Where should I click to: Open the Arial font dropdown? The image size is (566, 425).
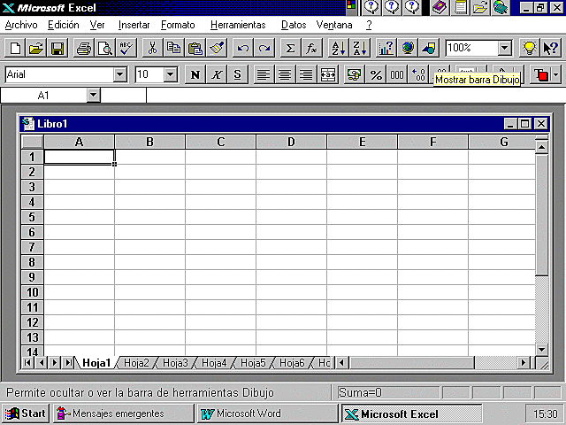pyautogui.click(x=119, y=74)
